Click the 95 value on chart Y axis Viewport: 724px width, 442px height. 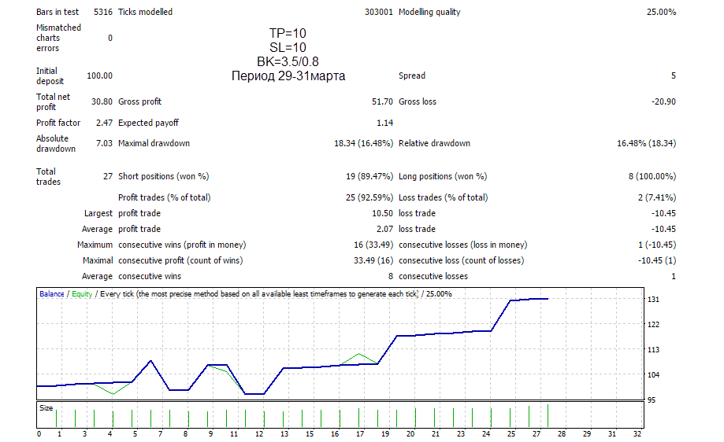click(x=651, y=400)
